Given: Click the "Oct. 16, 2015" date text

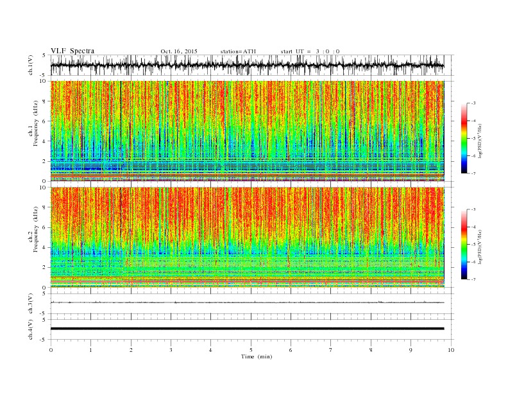Looking at the screenshot, I should (x=179, y=51).
